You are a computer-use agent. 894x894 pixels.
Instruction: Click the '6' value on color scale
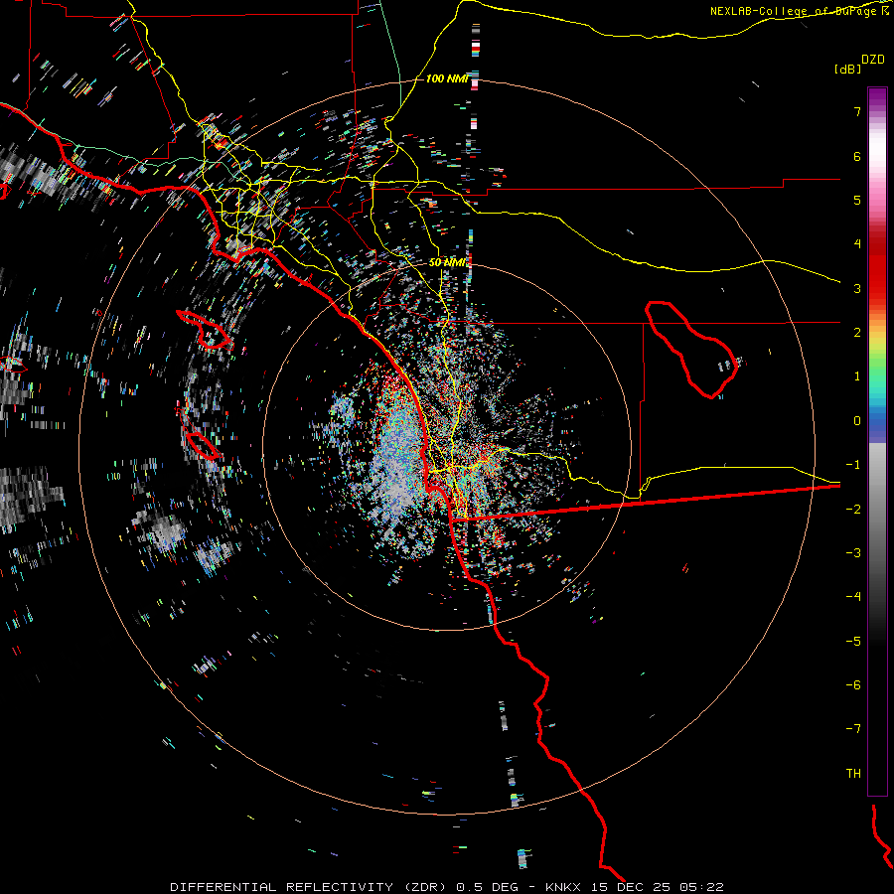point(857,156)
